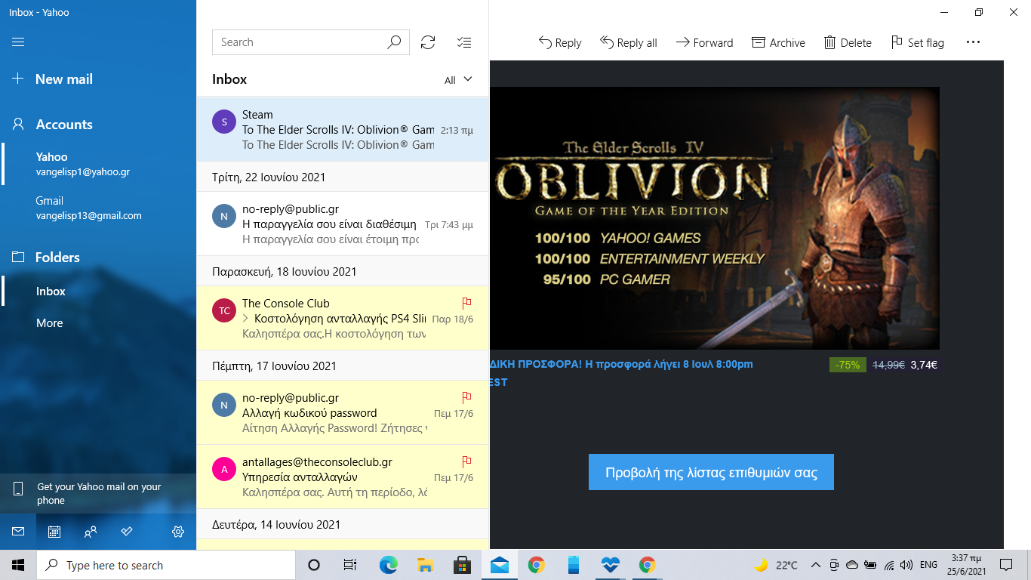The height and width of the screenshot is (580, 1031).
Task: Open The Console Club email
Action: (x=343, y=318)
